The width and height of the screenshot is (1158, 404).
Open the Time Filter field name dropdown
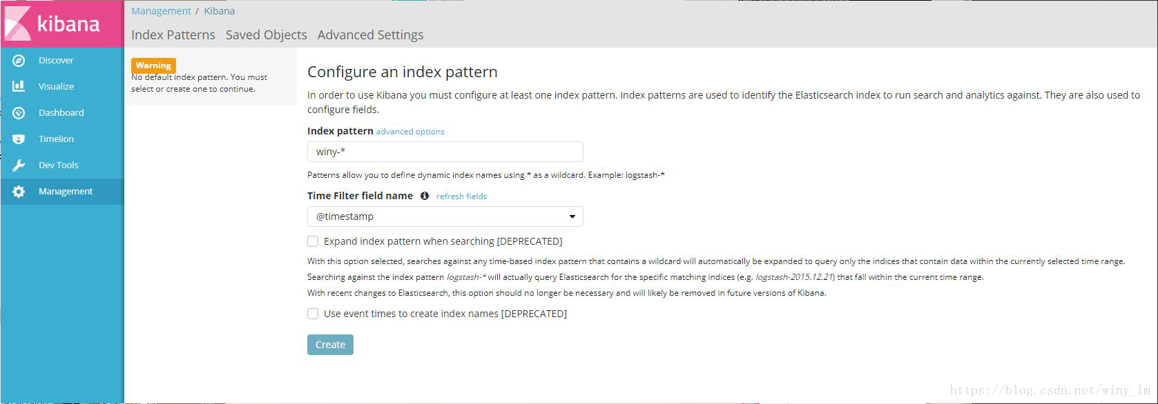tap(445, 216)
